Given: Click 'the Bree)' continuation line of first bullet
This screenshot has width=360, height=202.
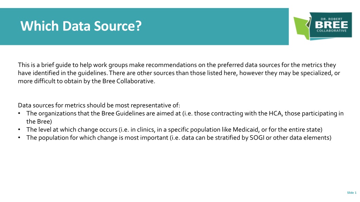Looking at the screenshot, I should click(39, 122).
